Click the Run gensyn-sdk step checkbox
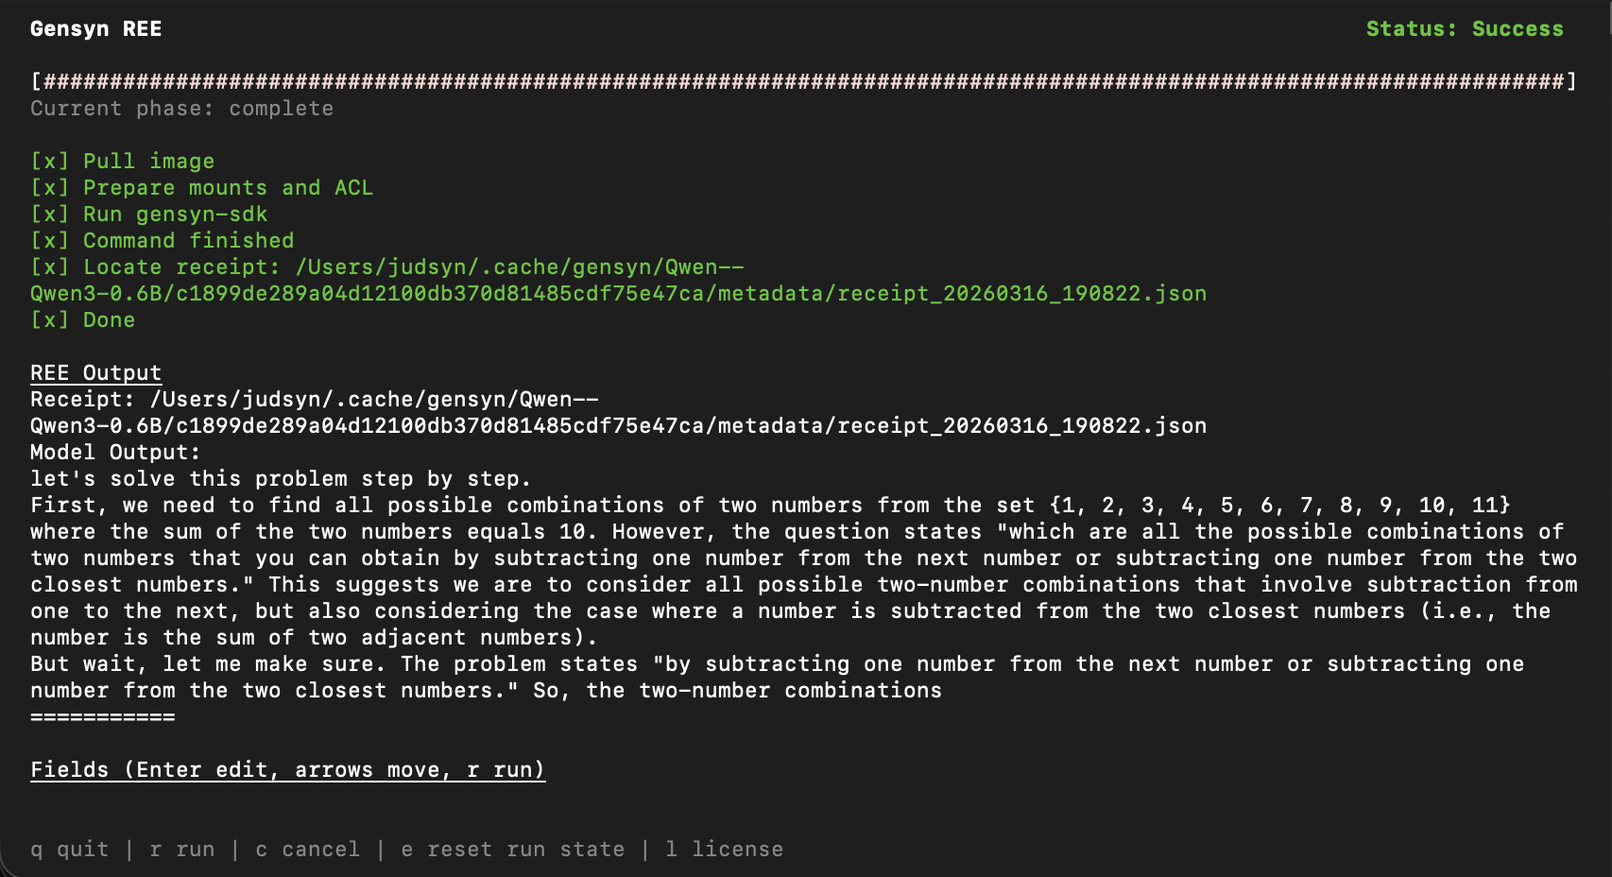Image resolution: width=1612 pixels, height=877 pixels. (x=49, y=215)
